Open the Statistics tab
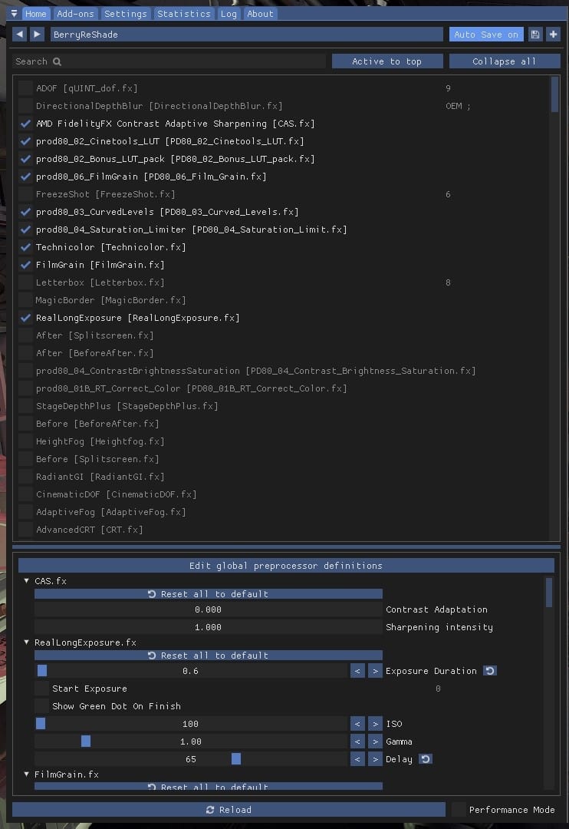The height and width of the screenshot is (829, 569). tap(184, 14)
